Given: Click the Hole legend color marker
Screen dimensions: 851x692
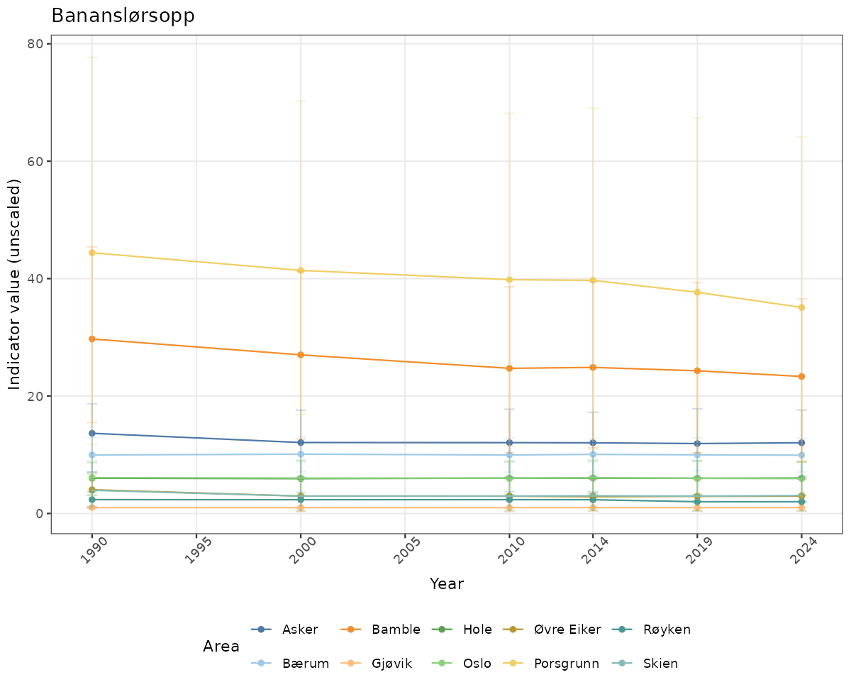Looking at the screenshot, I should point(441,630).
